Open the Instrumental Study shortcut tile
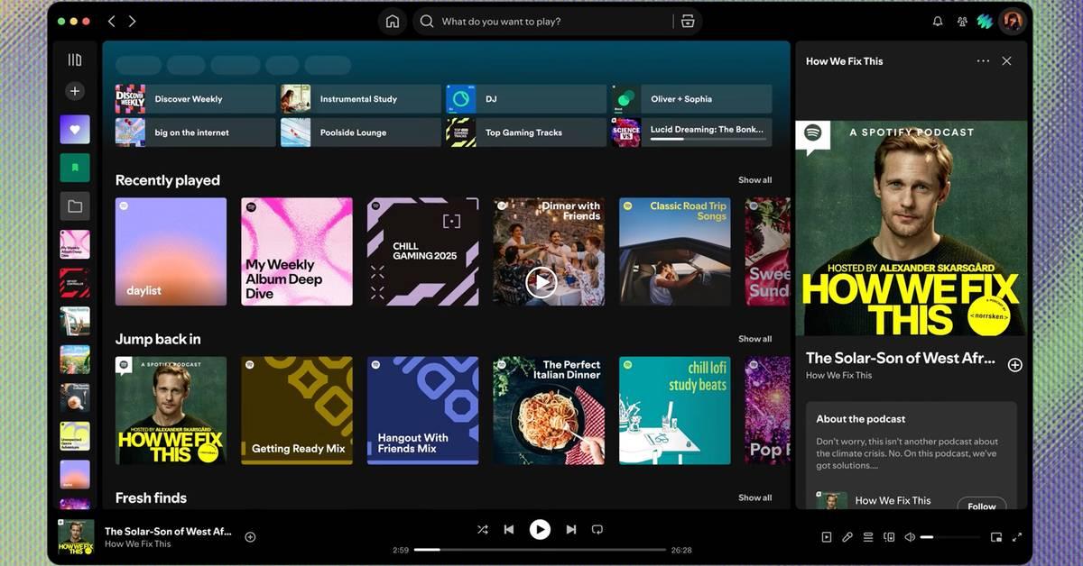The image size is (1083, 566). click(361, 99)
